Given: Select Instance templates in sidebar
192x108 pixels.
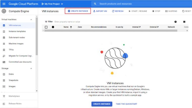Looking at the screenshot, I should tap(17, 31).
